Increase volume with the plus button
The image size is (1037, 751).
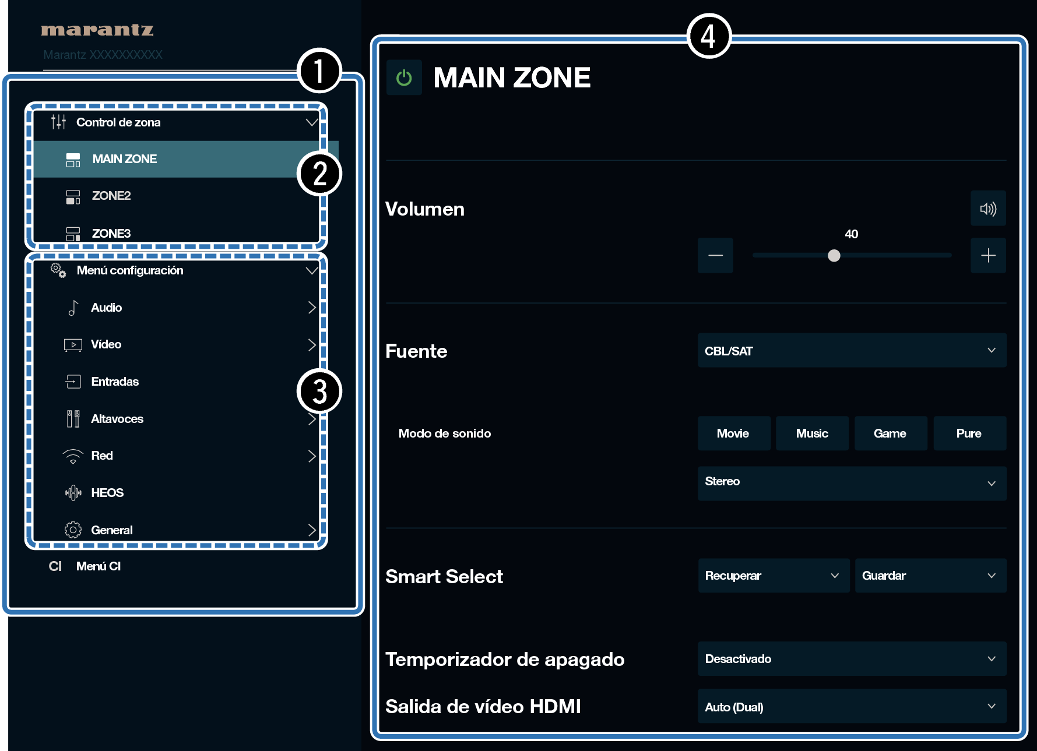click(x=987, y=256)
